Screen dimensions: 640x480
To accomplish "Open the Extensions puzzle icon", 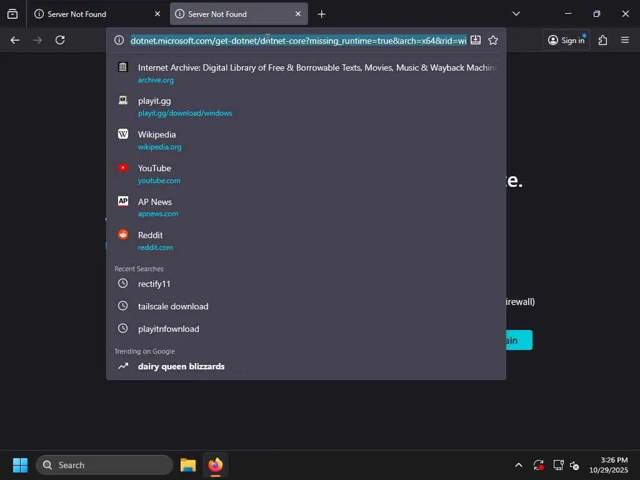I will point(603,40).
